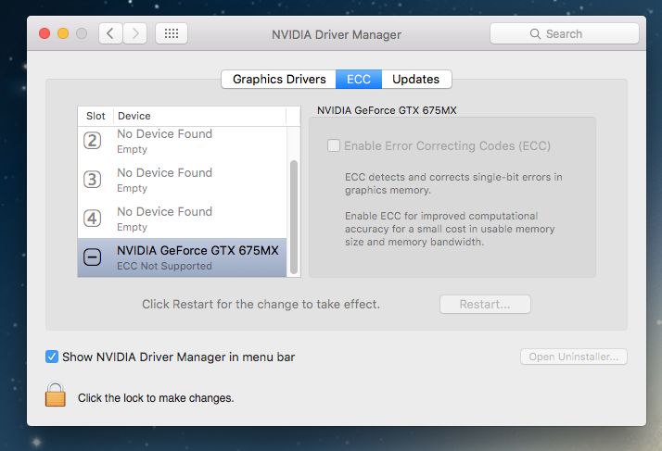Select the NVIDIA GeForce GTX 675MX row
662x451 pixels.
[x=182, y=257]
